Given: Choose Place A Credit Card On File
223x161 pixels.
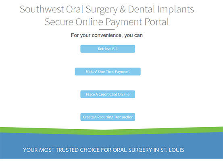Looking at the screenshot, I should tap(108, 94).
